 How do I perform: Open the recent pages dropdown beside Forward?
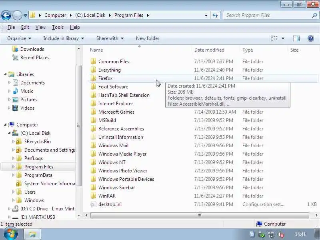25,15
